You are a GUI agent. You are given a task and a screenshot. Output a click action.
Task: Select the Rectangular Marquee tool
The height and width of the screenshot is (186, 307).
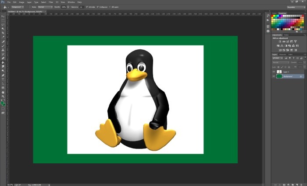[x=3, y=21]
